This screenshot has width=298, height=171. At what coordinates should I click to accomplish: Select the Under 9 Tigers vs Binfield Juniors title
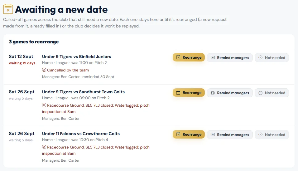(x=76, y=56)
